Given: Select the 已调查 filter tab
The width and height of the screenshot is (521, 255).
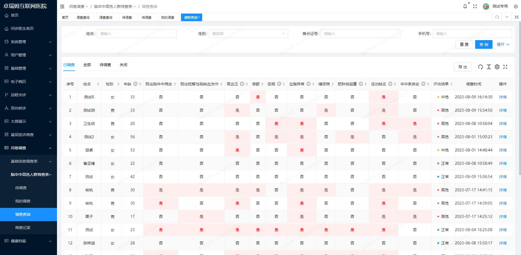Looking at the screenshot, I should (69, 65).
